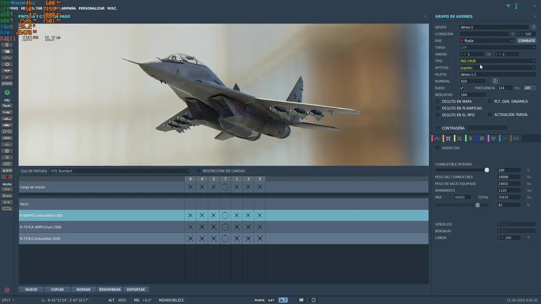Viewport: 541px width, 304px height.
Task: Enable Oculto en mapa checkbox
Action: coord(437,101)
